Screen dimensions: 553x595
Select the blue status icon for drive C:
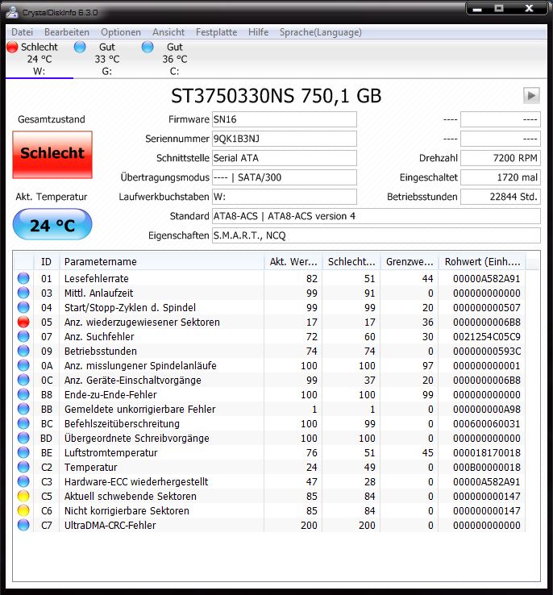147,47
